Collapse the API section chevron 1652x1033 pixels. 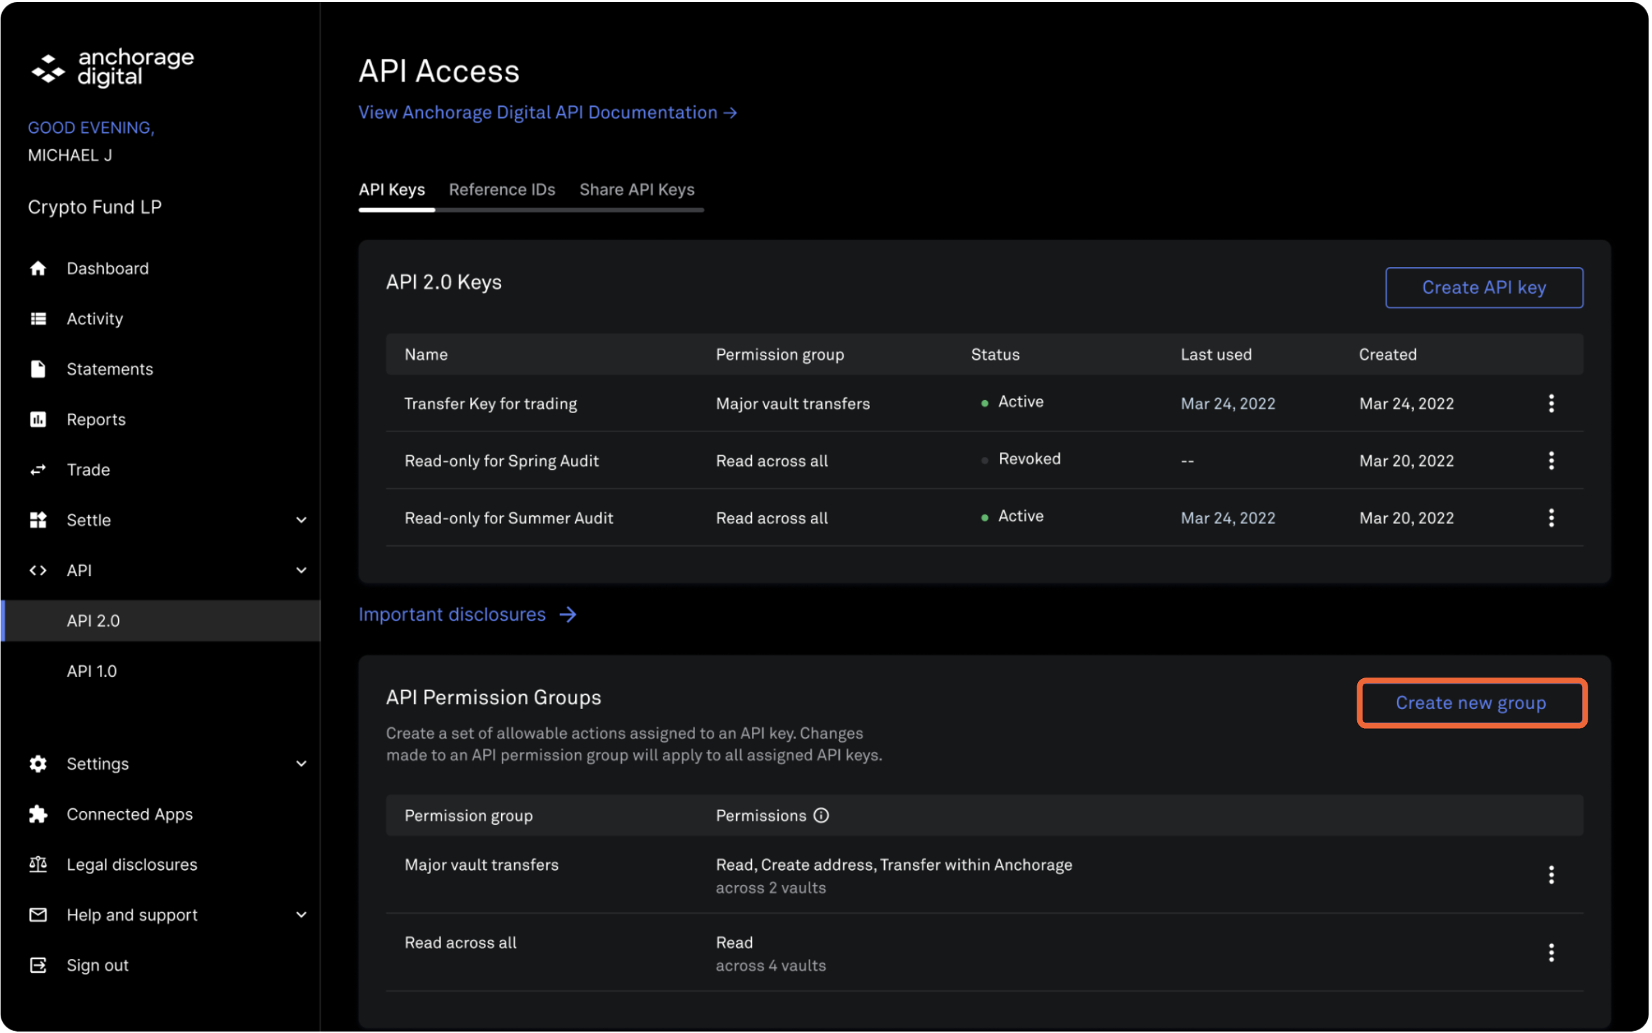point(302,570)
